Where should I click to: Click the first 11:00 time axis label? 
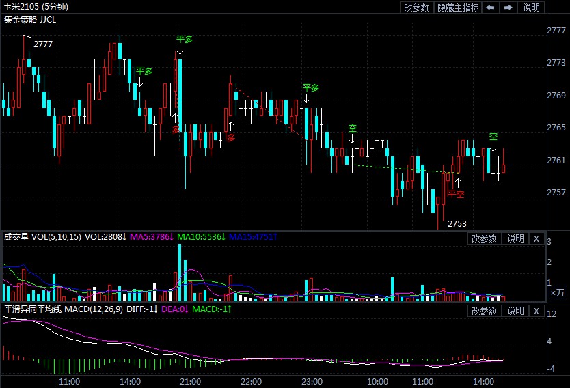[69, 382]
